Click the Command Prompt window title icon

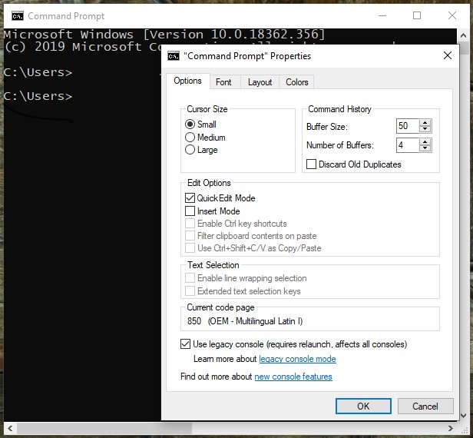click(18, 15)
